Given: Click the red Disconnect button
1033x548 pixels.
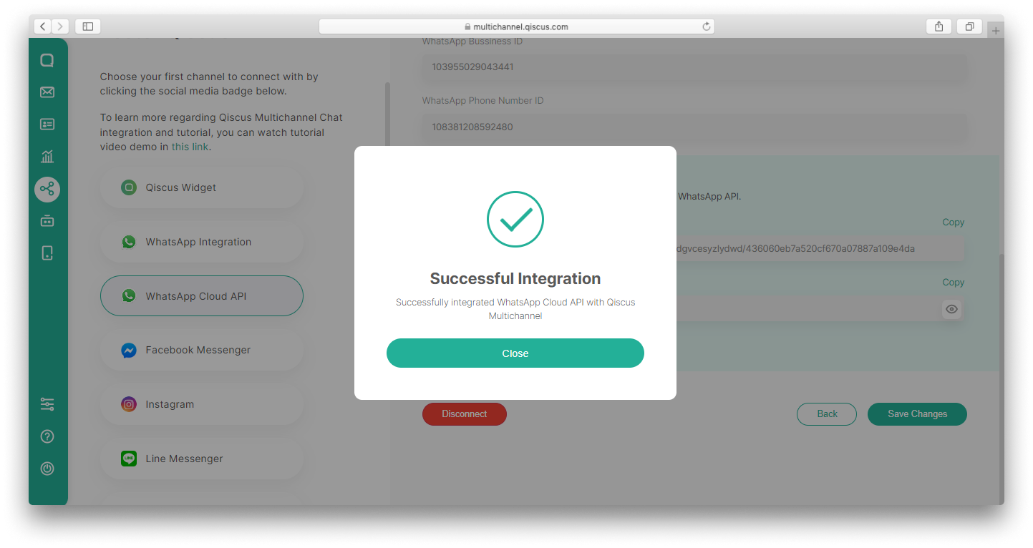Looking at the screenshot, I should 465,414.
